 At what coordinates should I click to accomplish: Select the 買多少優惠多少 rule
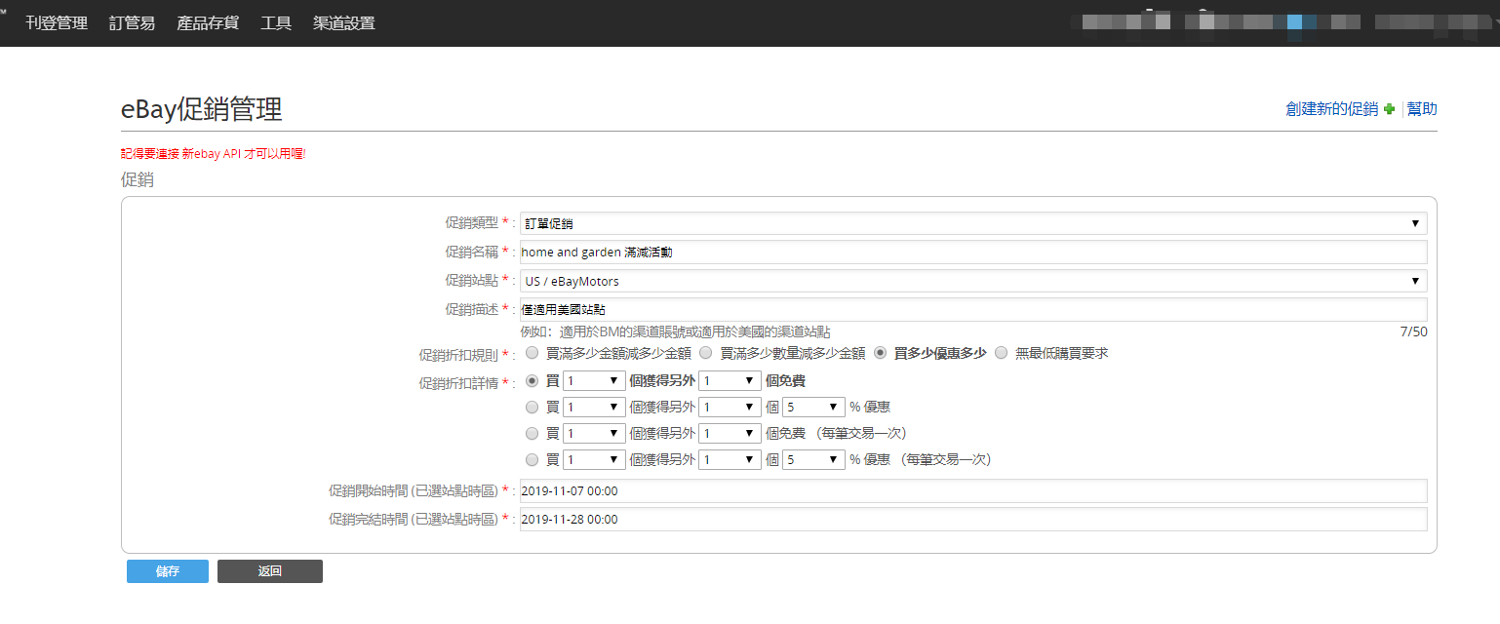tap(882, 353)
